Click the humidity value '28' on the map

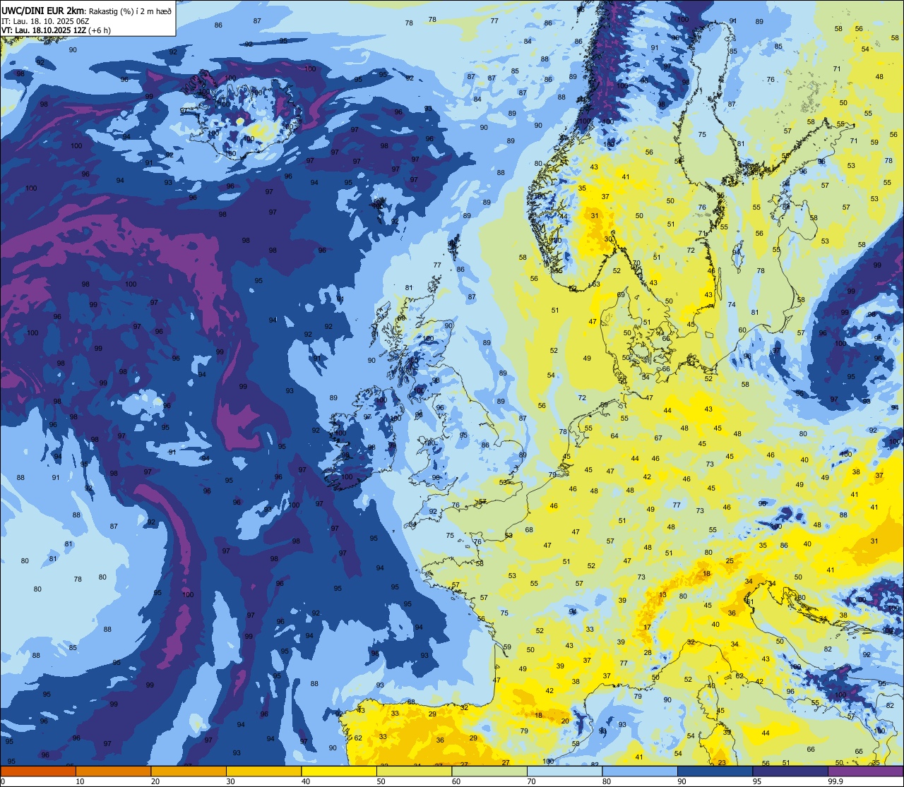pyautogui.click(x=648, y=653)
